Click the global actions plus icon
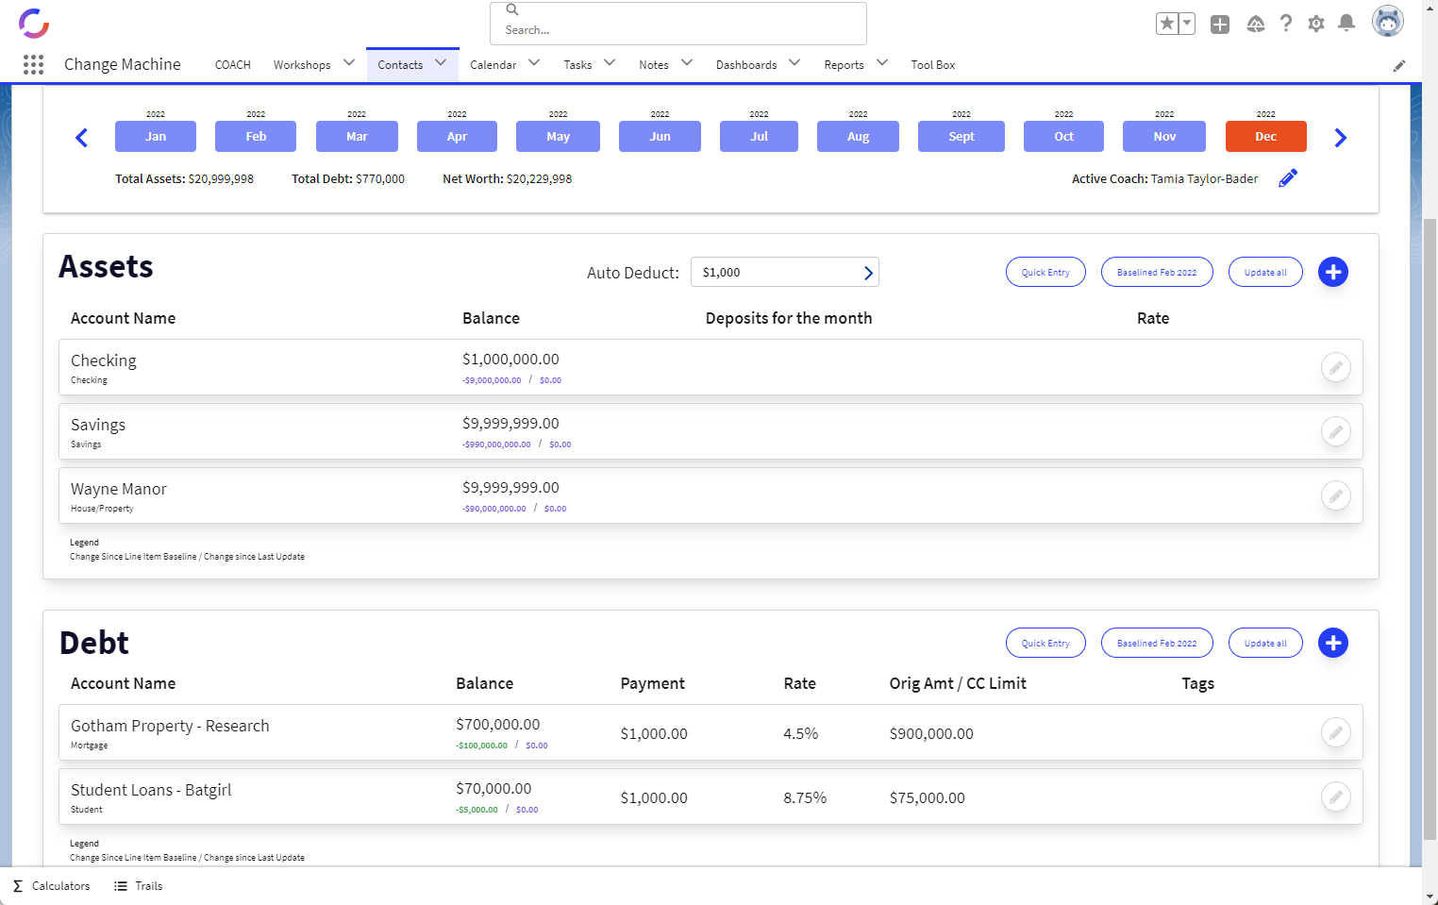Screen dimensions: 1438x905 tap(1220, 25)
